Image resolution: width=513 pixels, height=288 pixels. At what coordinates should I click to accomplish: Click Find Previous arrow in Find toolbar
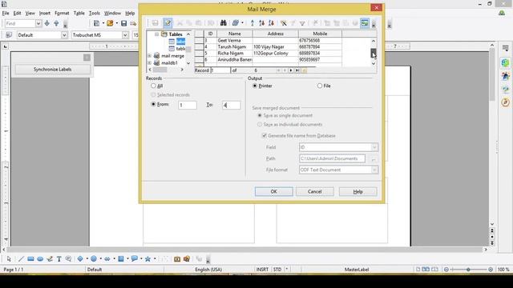click(56, 23)
